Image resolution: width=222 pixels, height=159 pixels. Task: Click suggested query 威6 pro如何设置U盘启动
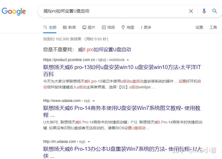pos(105,50)
